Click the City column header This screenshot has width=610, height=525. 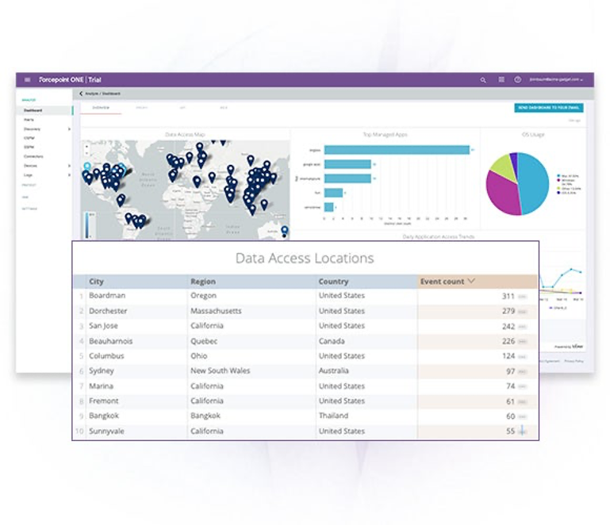[x=96, y=281]
